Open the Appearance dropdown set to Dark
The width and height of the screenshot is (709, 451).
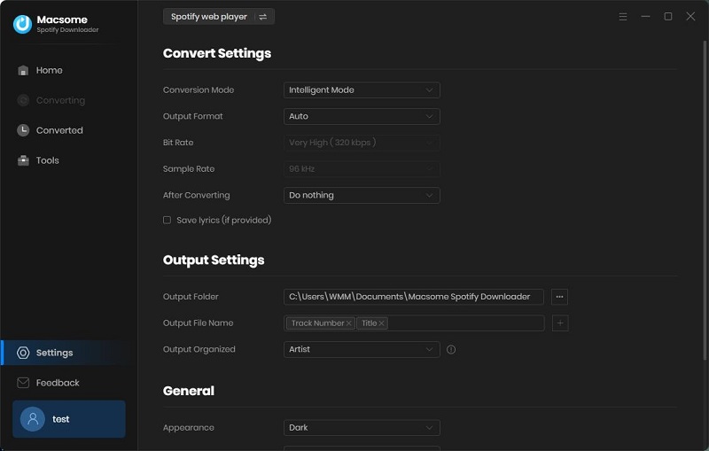(x=362, y=427)
